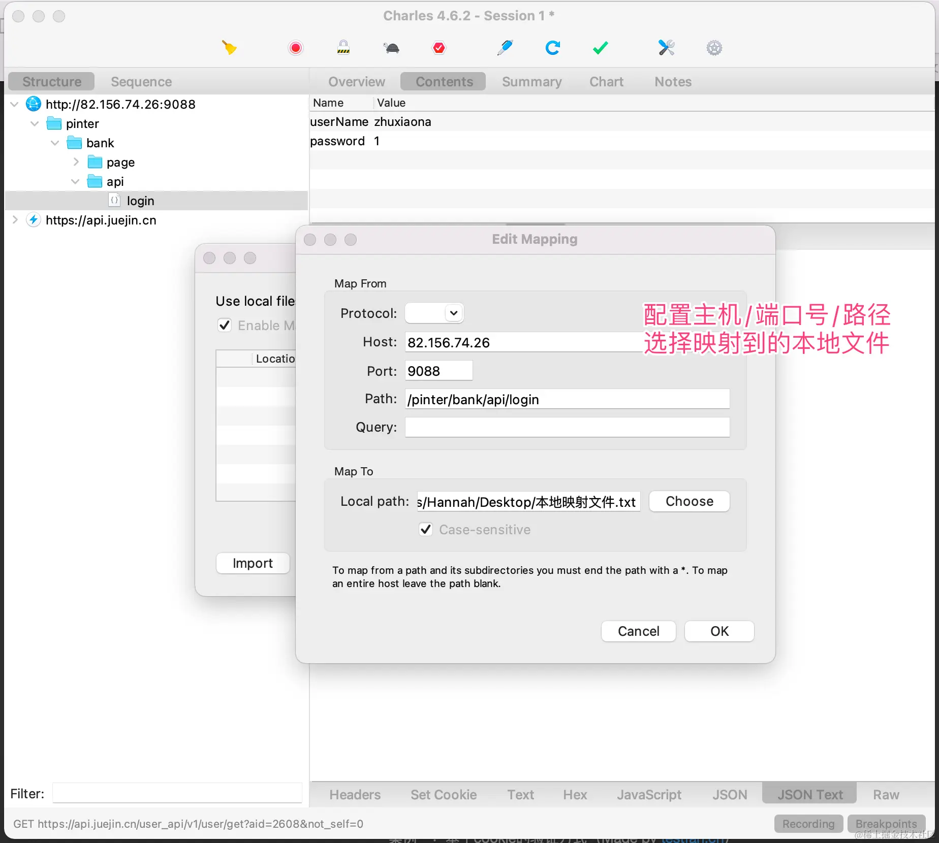Screen dimensions: 939x843
Task: Click the repeat request icon
Action: click(x=552, y=48)
